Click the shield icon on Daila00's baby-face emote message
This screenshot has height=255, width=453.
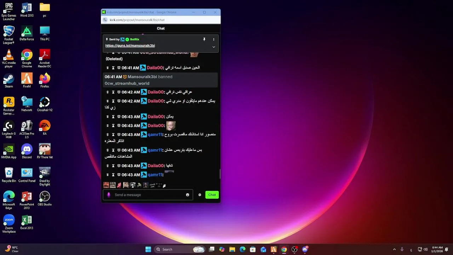click(x=119, y=126)
